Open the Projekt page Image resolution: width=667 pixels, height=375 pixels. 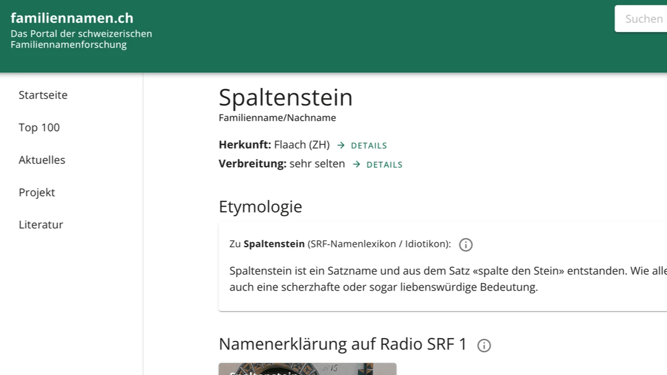[x=36, y=192]
